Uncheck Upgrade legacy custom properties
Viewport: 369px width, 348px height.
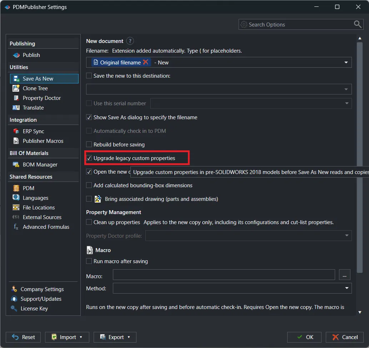[89, 158]
